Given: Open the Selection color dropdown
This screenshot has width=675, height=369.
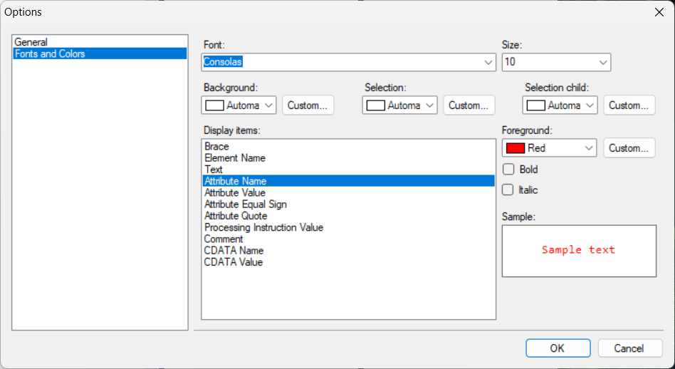Looking at the screenshot, I should pyautogui.click(x=399, y=105).
